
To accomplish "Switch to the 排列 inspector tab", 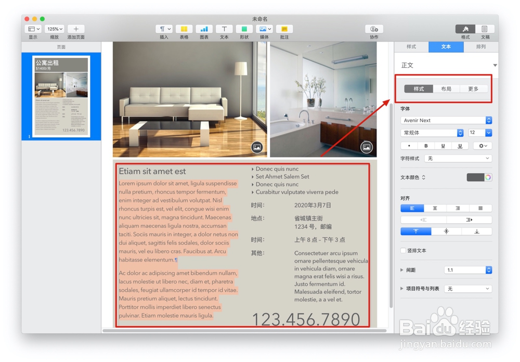I will click(481, 47).
